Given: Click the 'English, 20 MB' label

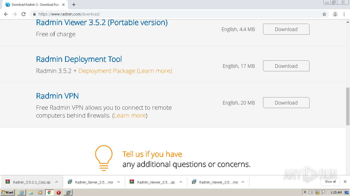Looking at the screenshot, I should coord(239,103).
